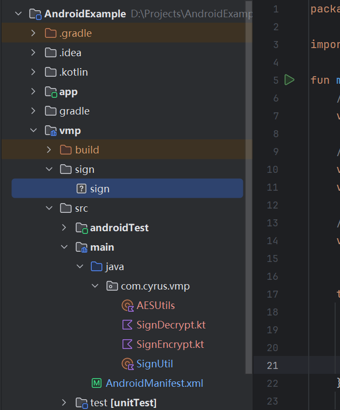Click the com.cyrus.vmp package icon
The height and width of the screenshot is (410, 340).
coord(112,286)
